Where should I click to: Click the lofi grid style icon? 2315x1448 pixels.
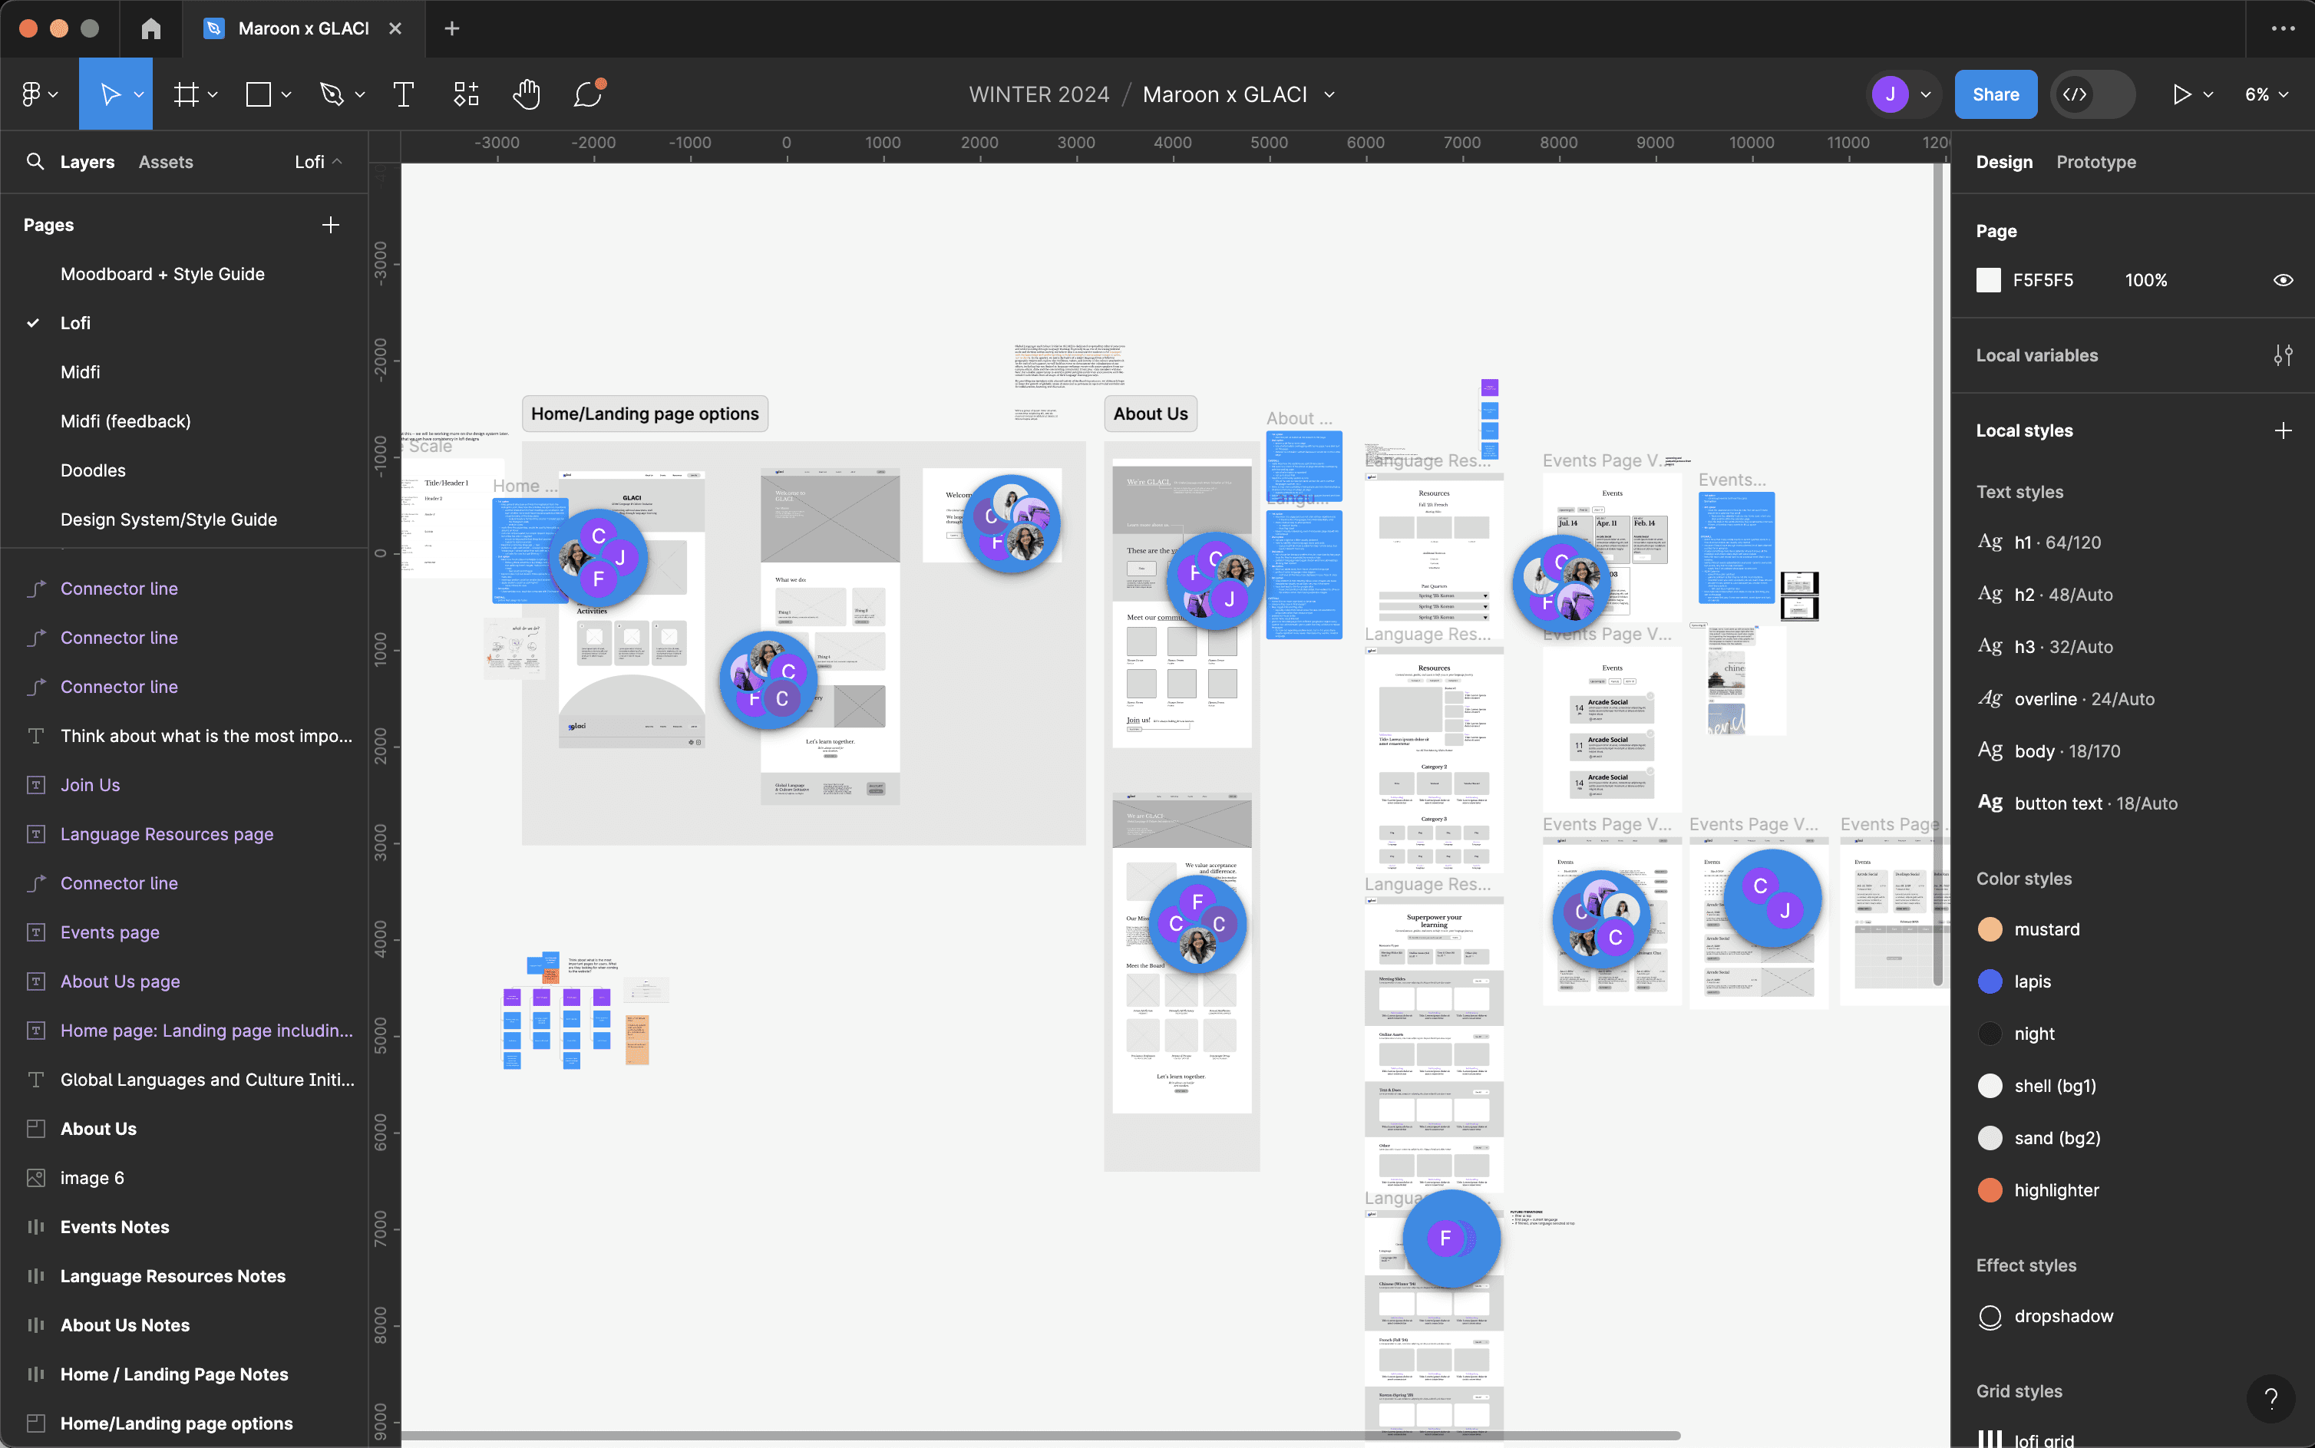point(1990,1440)
